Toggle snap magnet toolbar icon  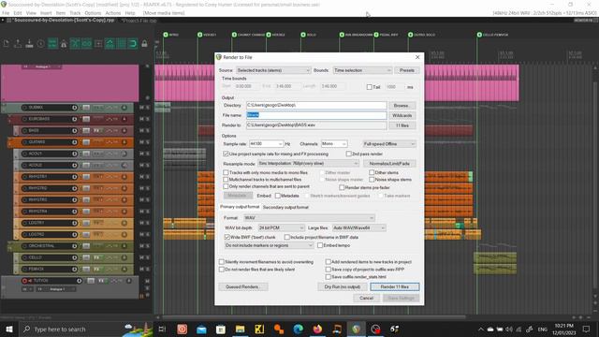[x=133, y=44]
